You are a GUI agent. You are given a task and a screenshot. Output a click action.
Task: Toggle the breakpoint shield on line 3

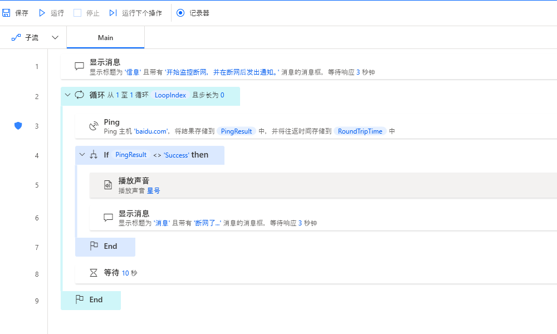click(18, 126)
